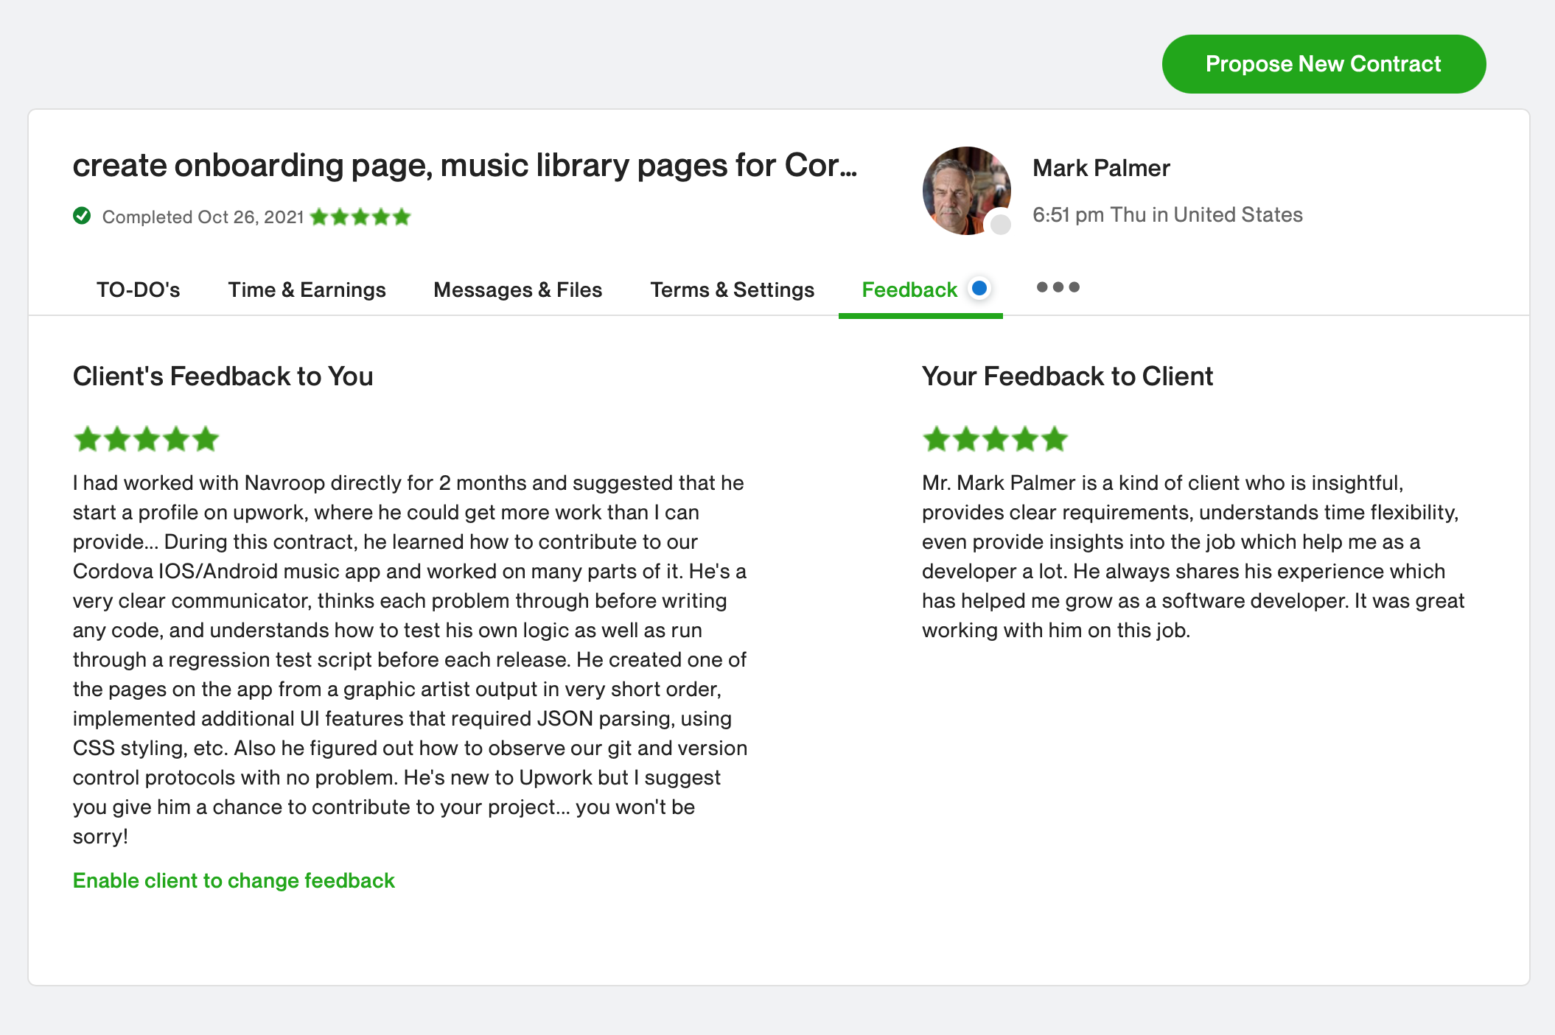Click the contract header star rating

360,217
